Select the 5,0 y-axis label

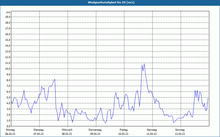8,98
